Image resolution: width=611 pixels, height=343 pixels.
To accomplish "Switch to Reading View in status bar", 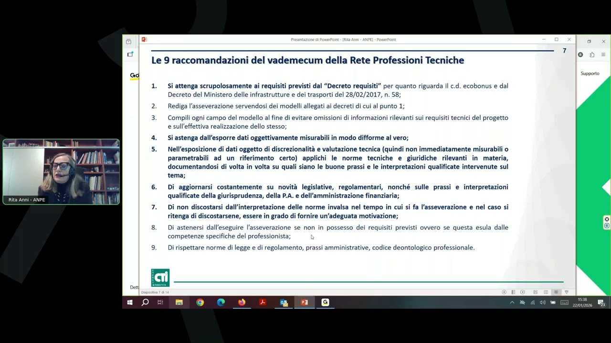I will coord(556,292).
